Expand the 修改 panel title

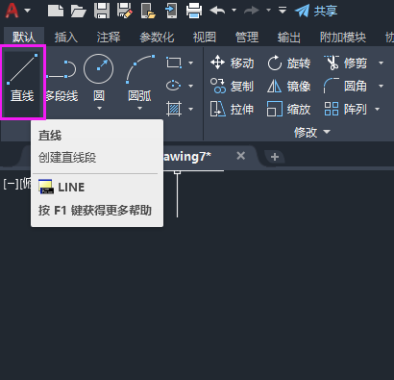tap(312, 132)
